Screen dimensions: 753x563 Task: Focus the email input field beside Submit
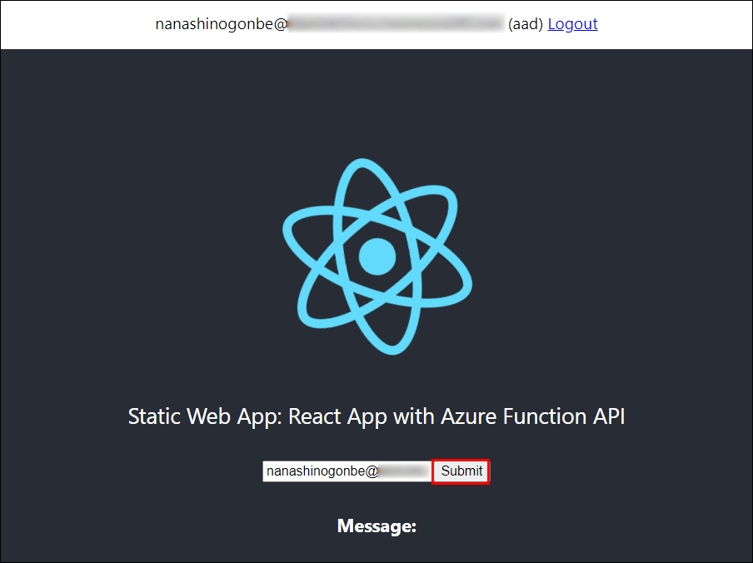pyautogui.click(x=347, y=471)
